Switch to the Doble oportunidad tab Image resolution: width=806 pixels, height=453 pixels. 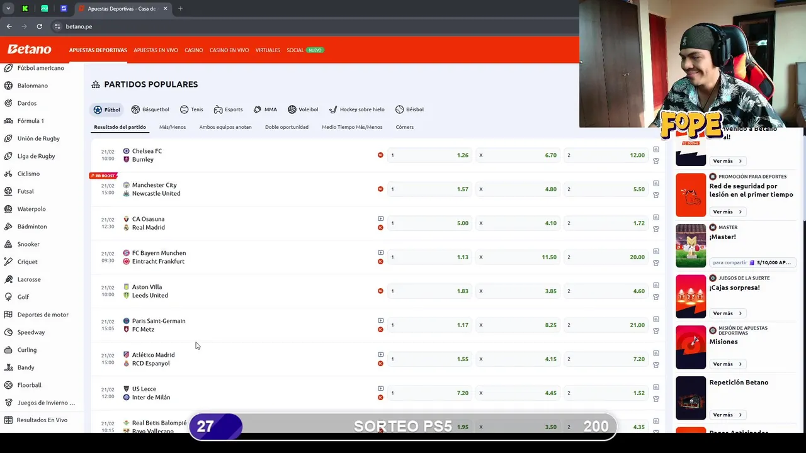287,127
